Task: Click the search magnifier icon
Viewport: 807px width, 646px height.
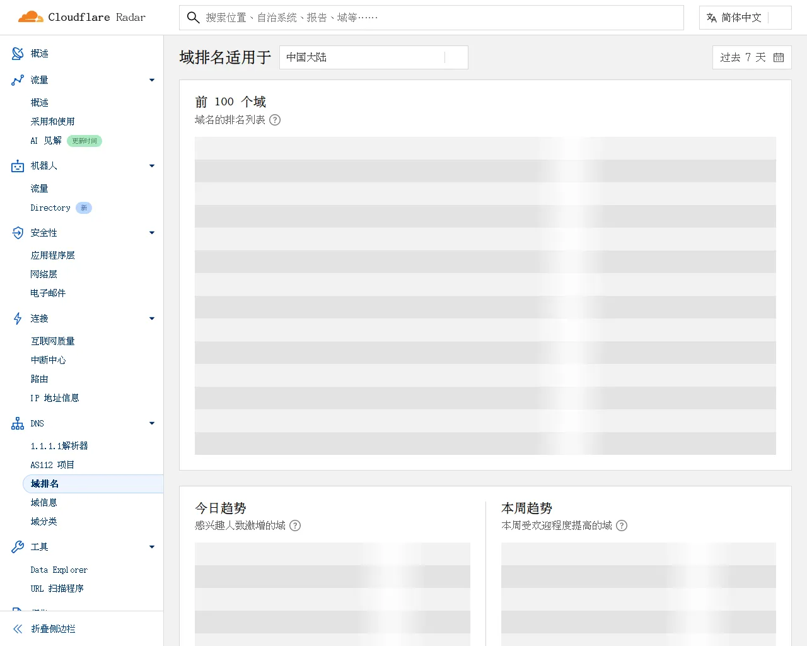Action: click(x=194, y=18)
